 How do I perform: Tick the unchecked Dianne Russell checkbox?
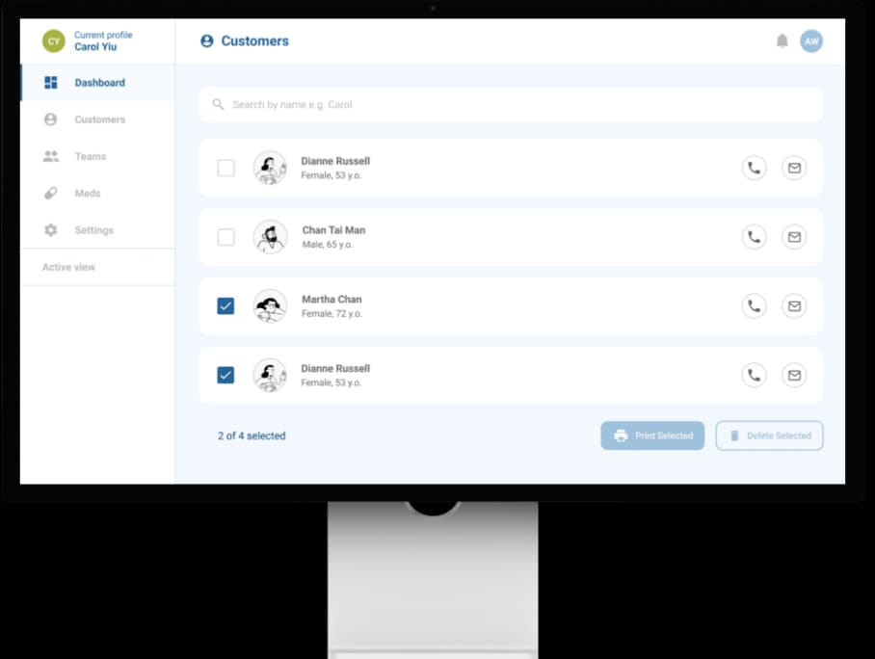click(x=225, y=168)
